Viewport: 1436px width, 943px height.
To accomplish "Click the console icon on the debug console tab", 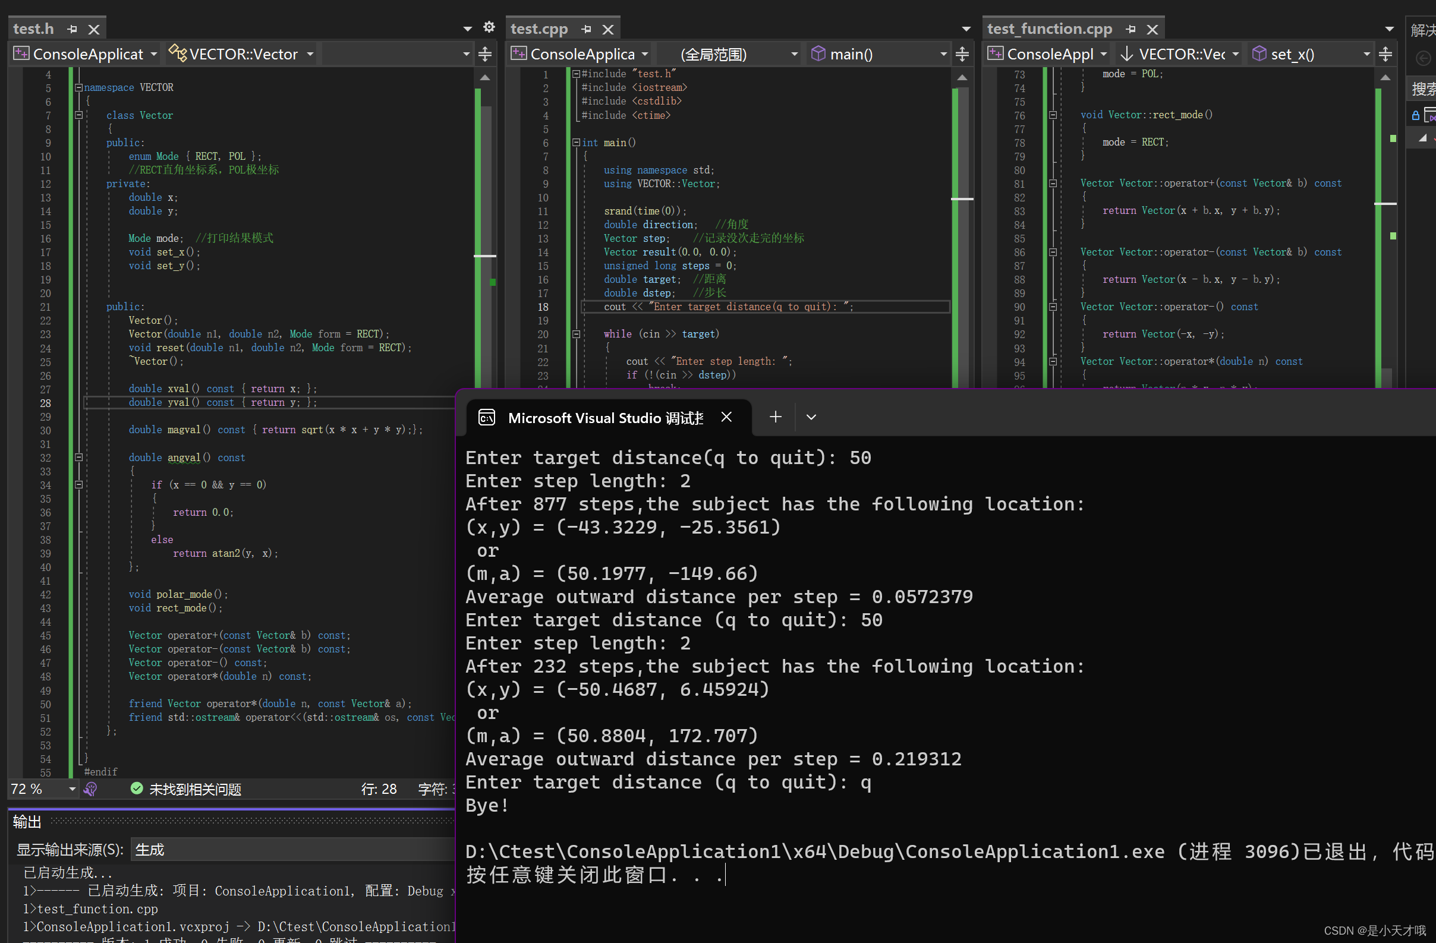I will (486, 417).
